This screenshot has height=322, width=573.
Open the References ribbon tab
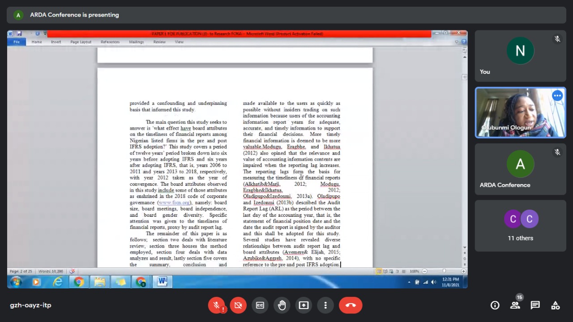click(x=110, y=42)
